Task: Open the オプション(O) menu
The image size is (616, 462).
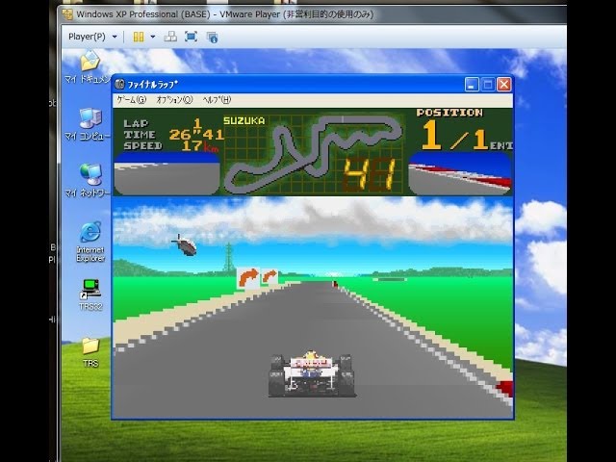Action: click(174, 100)
